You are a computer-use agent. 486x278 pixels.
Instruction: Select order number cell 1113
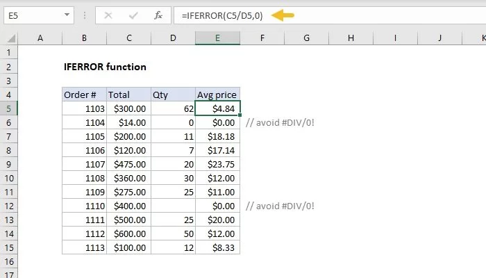84,247
